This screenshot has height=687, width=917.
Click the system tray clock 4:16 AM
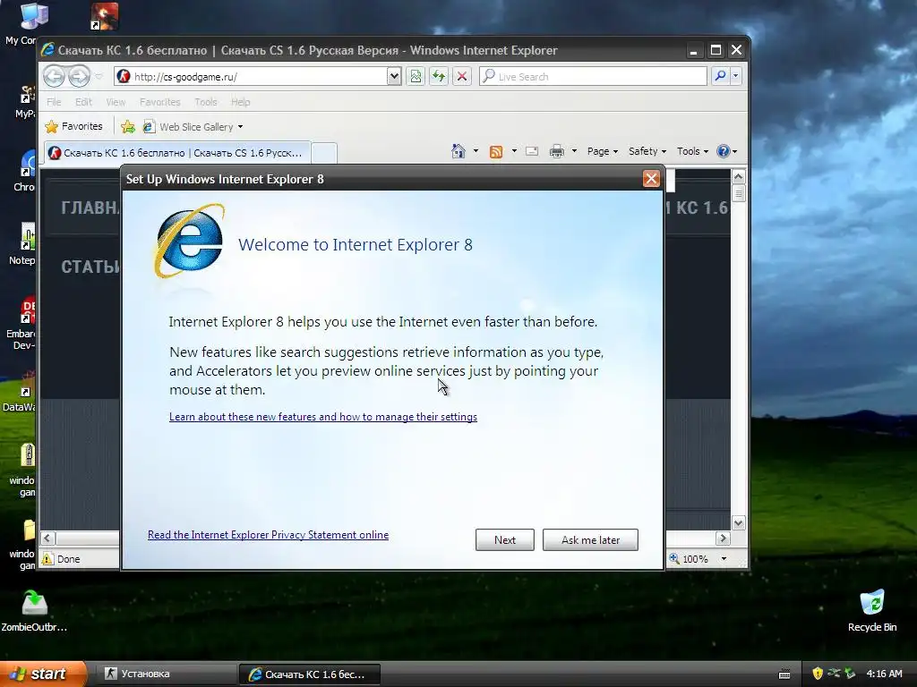tap(884, 674)
